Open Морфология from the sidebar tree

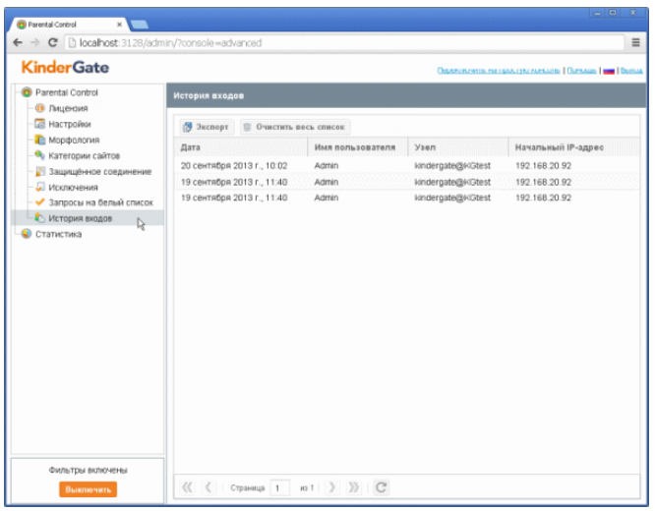pos(73,141)
